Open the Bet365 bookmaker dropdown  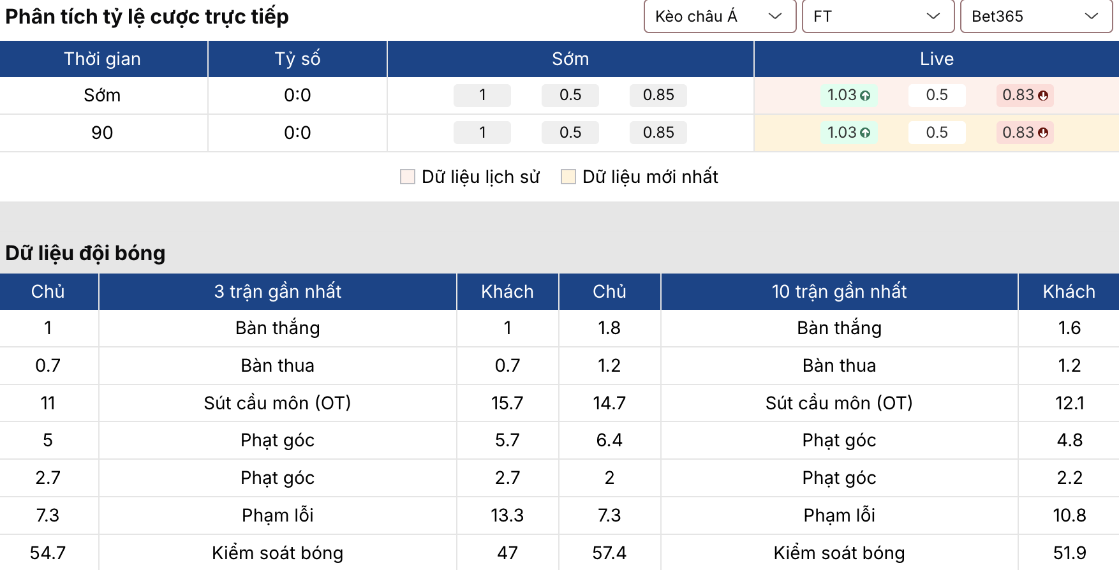1036,16
